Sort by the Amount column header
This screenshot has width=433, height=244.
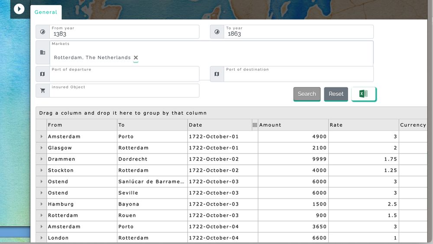(x=293, y=125)
